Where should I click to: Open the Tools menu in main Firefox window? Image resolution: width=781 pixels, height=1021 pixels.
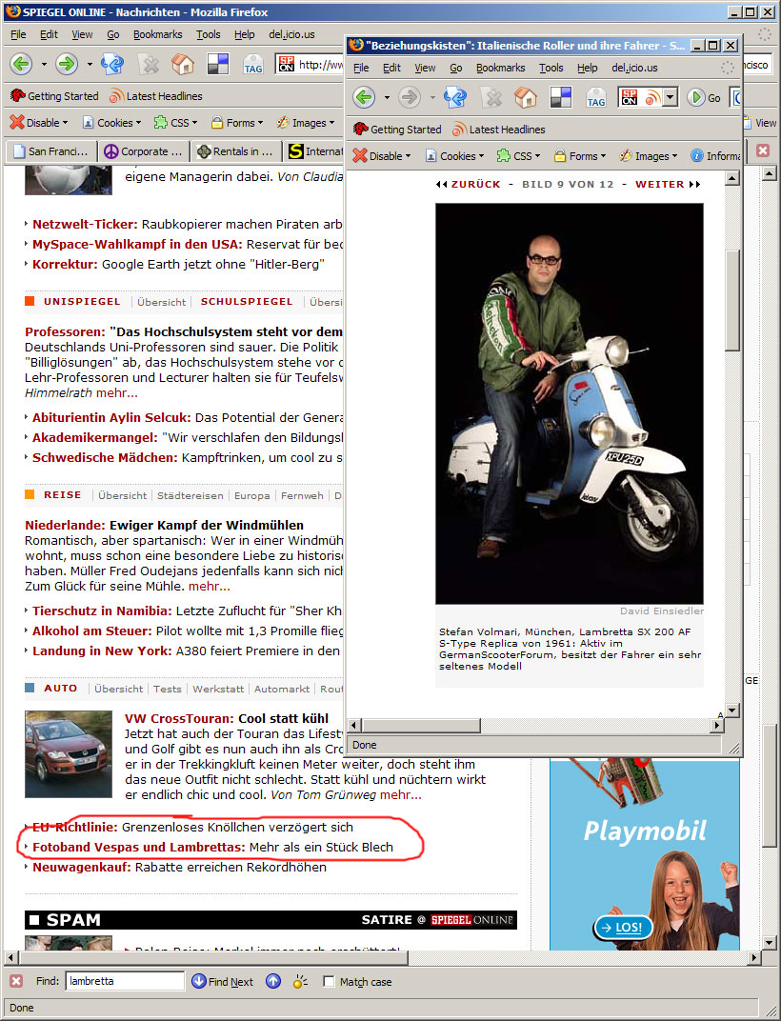click(209, 34)
